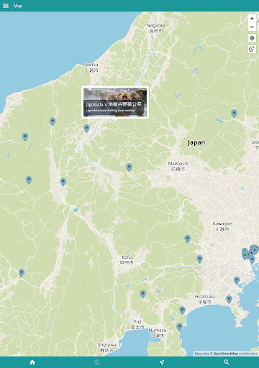
Task: Open the navigation arrow tab
Action: tap(162, 362)
